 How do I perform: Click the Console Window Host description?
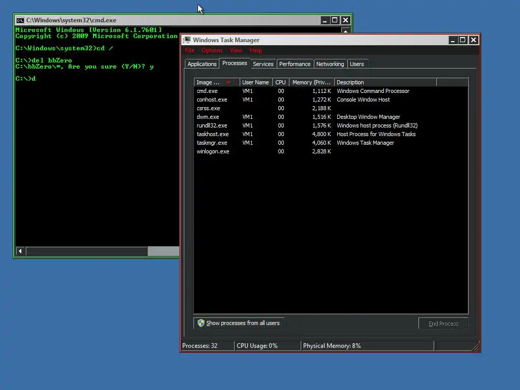363,100
